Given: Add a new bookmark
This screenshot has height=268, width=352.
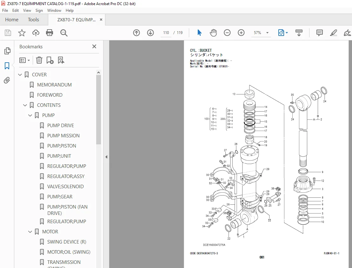Looking at the screenshot, I should point(50,60).
